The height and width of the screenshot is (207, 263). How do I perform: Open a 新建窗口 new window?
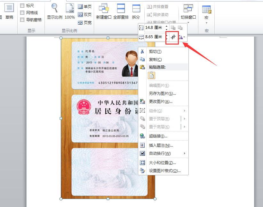point(104,11)
